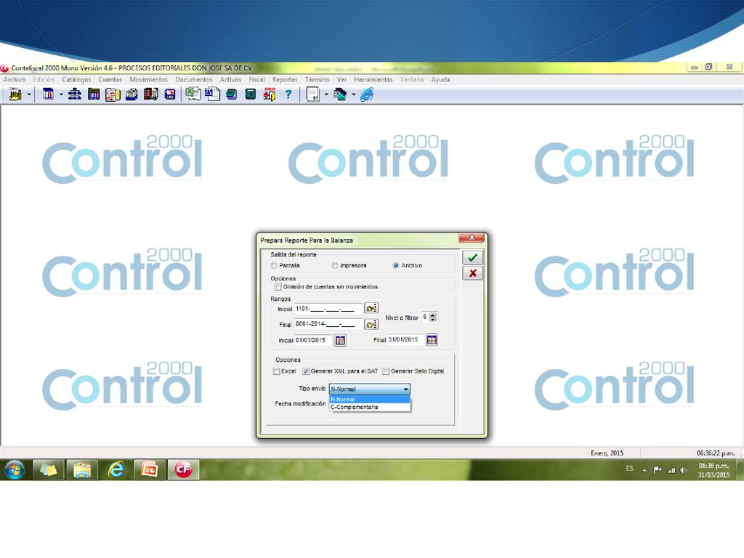Close the Prepara Reporte Para la Balanza dialog
The image size is (744, 558).
point(472,238)
